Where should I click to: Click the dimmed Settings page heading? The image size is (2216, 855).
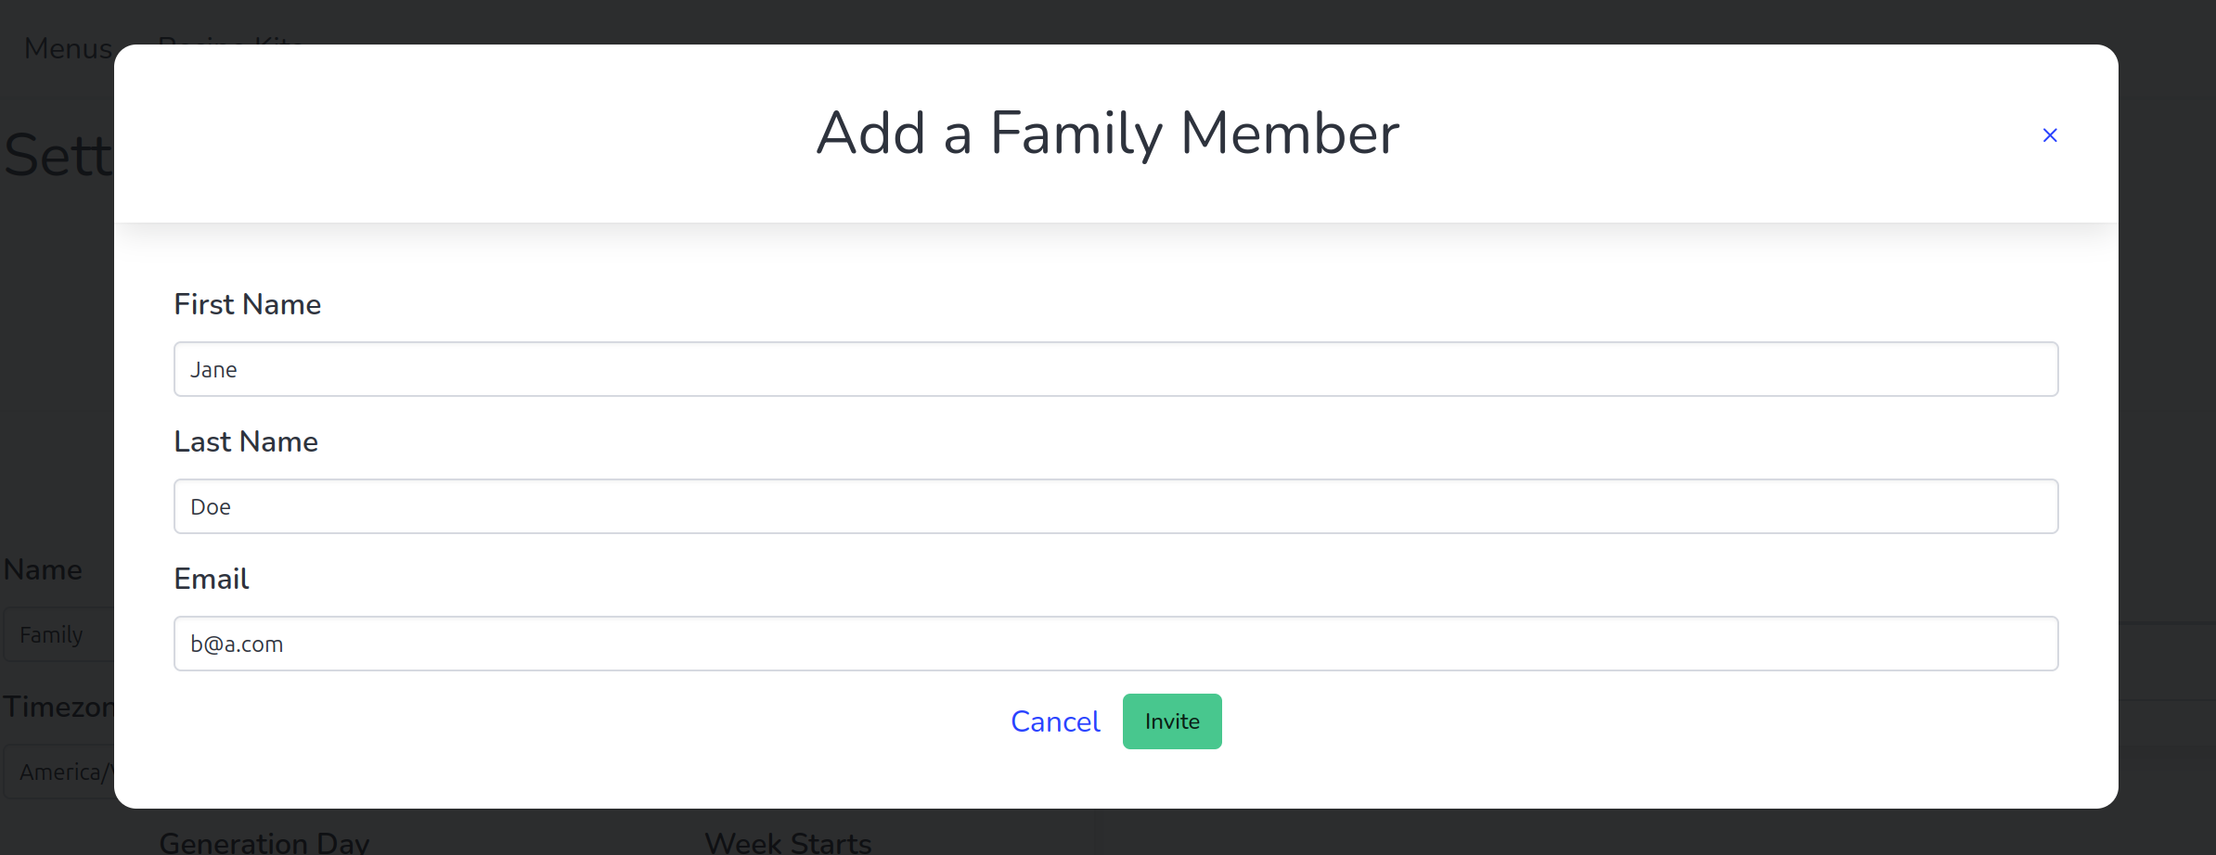point(58,155)
